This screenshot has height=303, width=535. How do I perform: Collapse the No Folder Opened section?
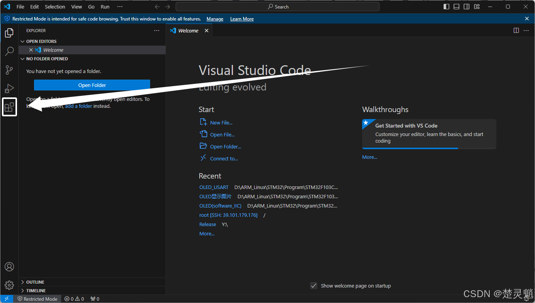tap(92, 59)
